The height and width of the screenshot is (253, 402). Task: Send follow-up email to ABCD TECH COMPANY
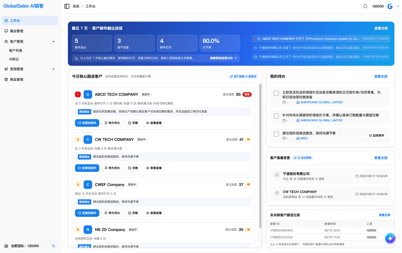(x=87, y=123)
